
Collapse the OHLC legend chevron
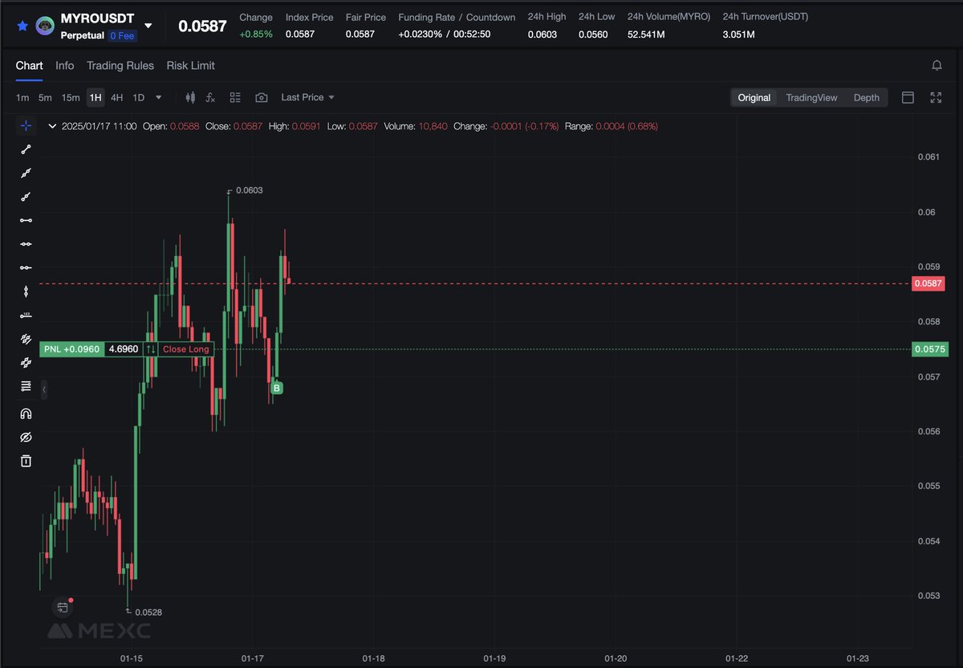click(52, 126)
